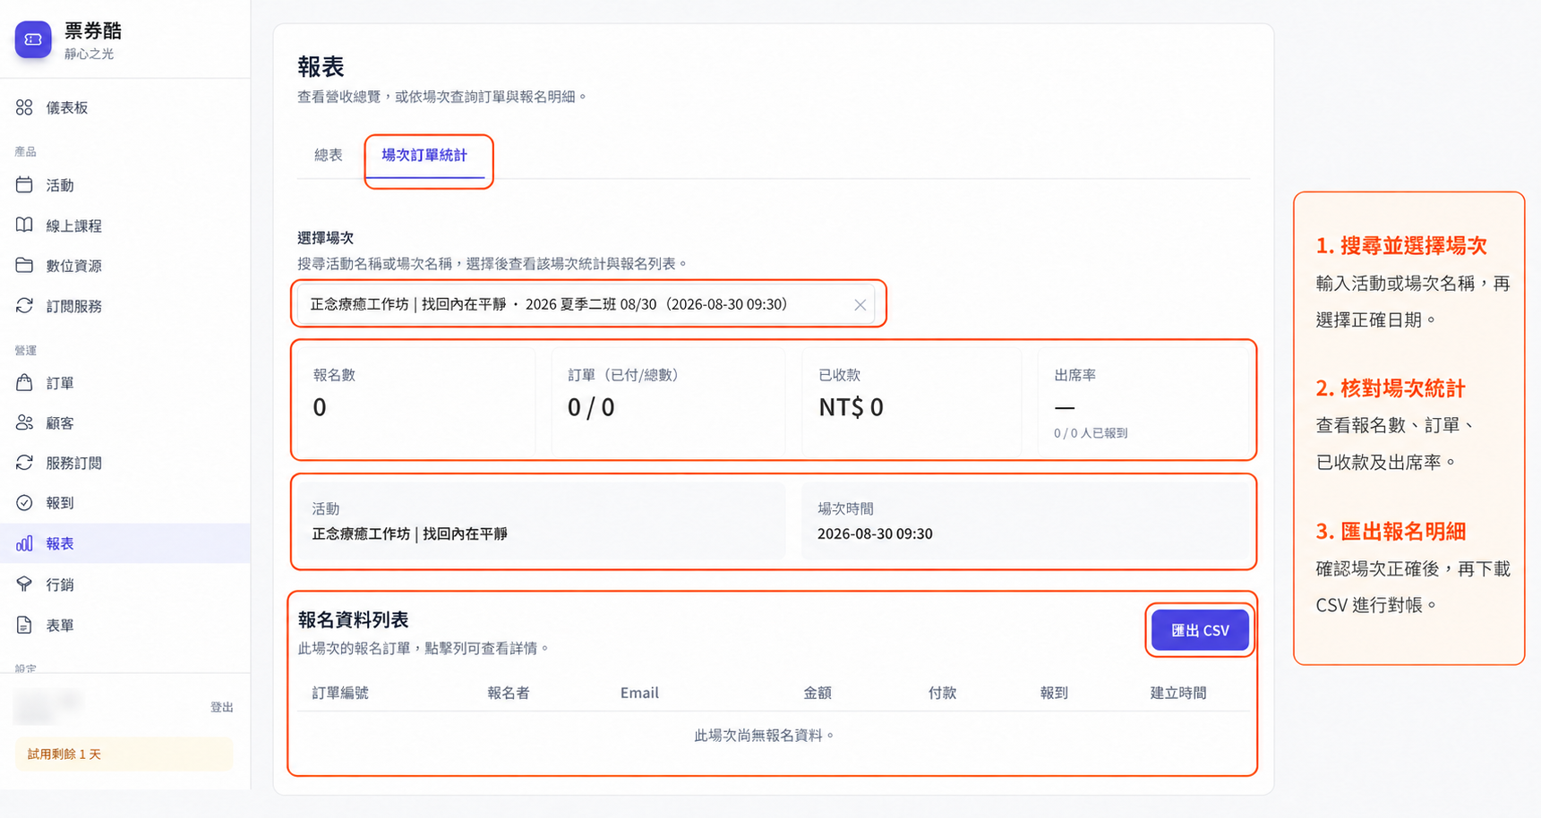Viewport: 1541px width, 818px height.
Task: Open 表單 menu item
Action: point(125,625)
